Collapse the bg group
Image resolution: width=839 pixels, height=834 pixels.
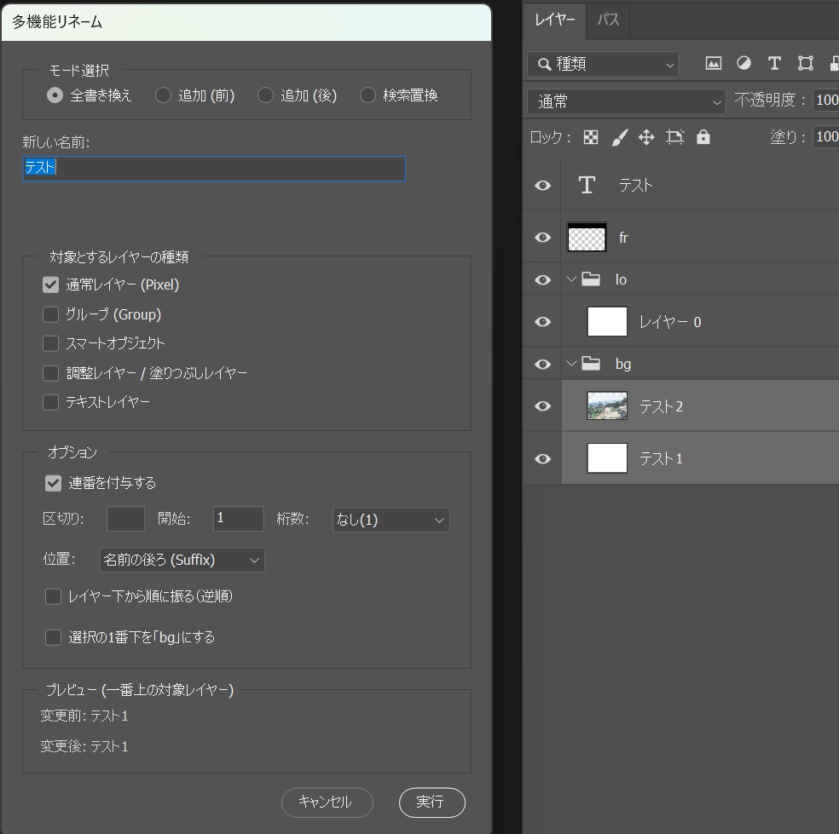coord(572,364)
